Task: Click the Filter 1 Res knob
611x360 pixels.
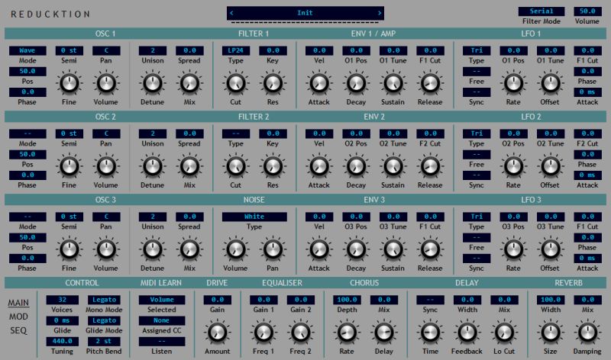Action: click(x=273, y=83)
